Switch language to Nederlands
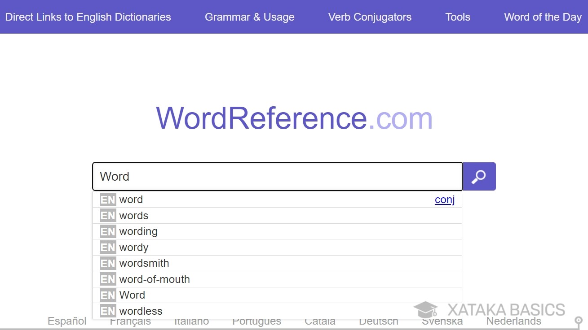The height and width of the screenshot is (330, 588). [x=513, y=321]
